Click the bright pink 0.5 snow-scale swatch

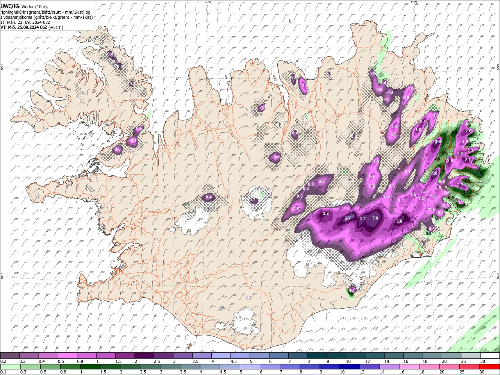coord(67,355)
